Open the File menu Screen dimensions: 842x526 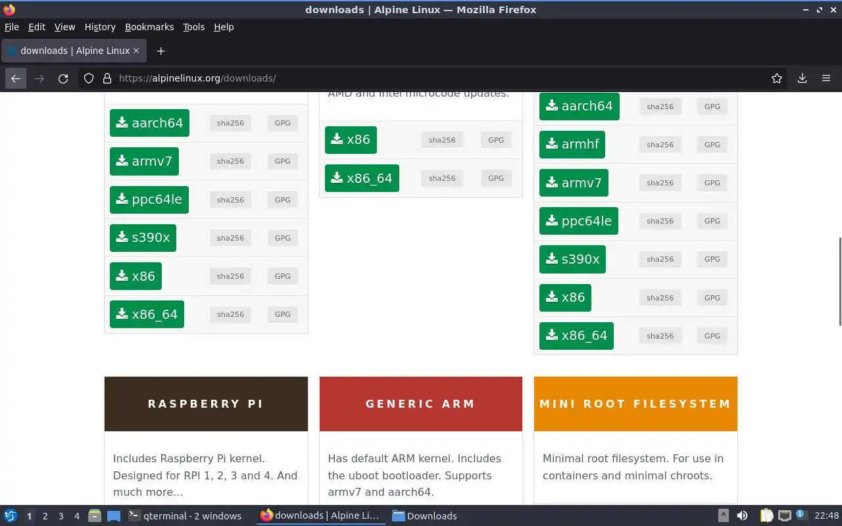[12, 27]
